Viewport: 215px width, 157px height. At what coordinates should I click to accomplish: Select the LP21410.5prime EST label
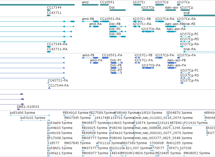tap(195, 123)
